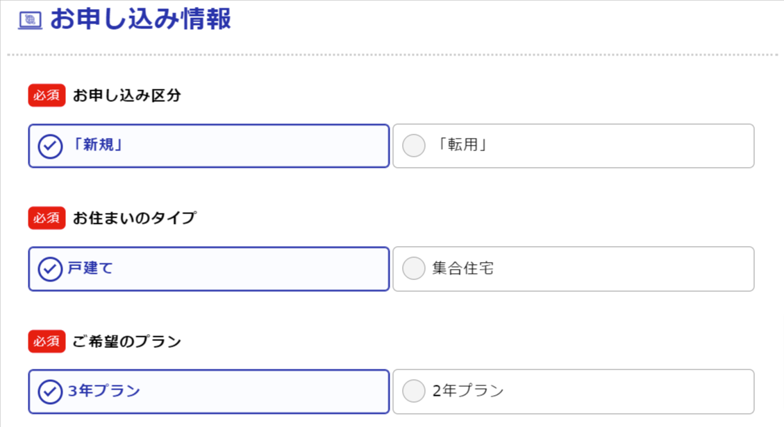Reselect the 「新規」 application option

point(208,146)
